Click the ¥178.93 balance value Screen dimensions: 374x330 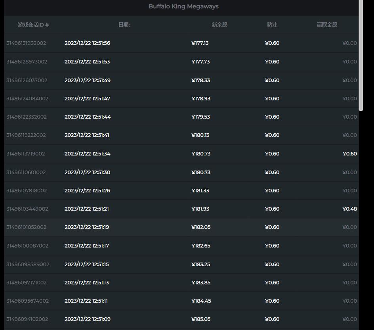(x=201, y=99)
